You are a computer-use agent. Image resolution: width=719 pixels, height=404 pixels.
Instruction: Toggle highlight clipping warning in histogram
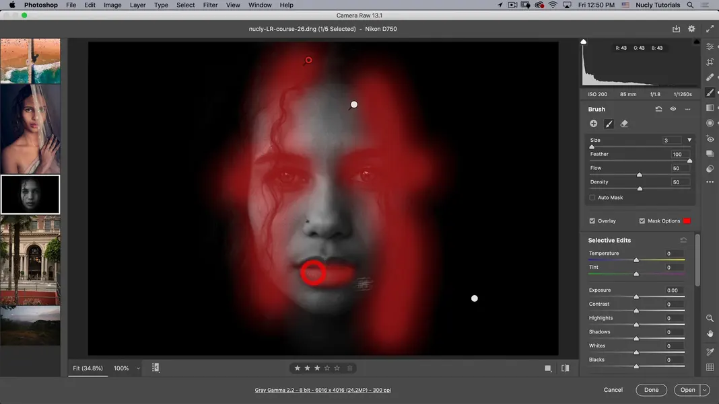tap(697, 42)
